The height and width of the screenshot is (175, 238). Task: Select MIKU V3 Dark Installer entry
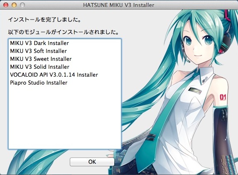(x=39, y=43)
